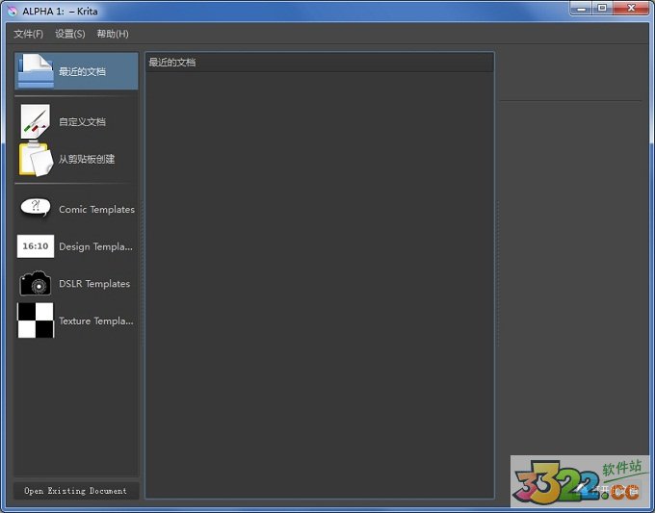Screen dimensions: 655x513
Task: Open Comic Templates category
Action: coord(96,210)
